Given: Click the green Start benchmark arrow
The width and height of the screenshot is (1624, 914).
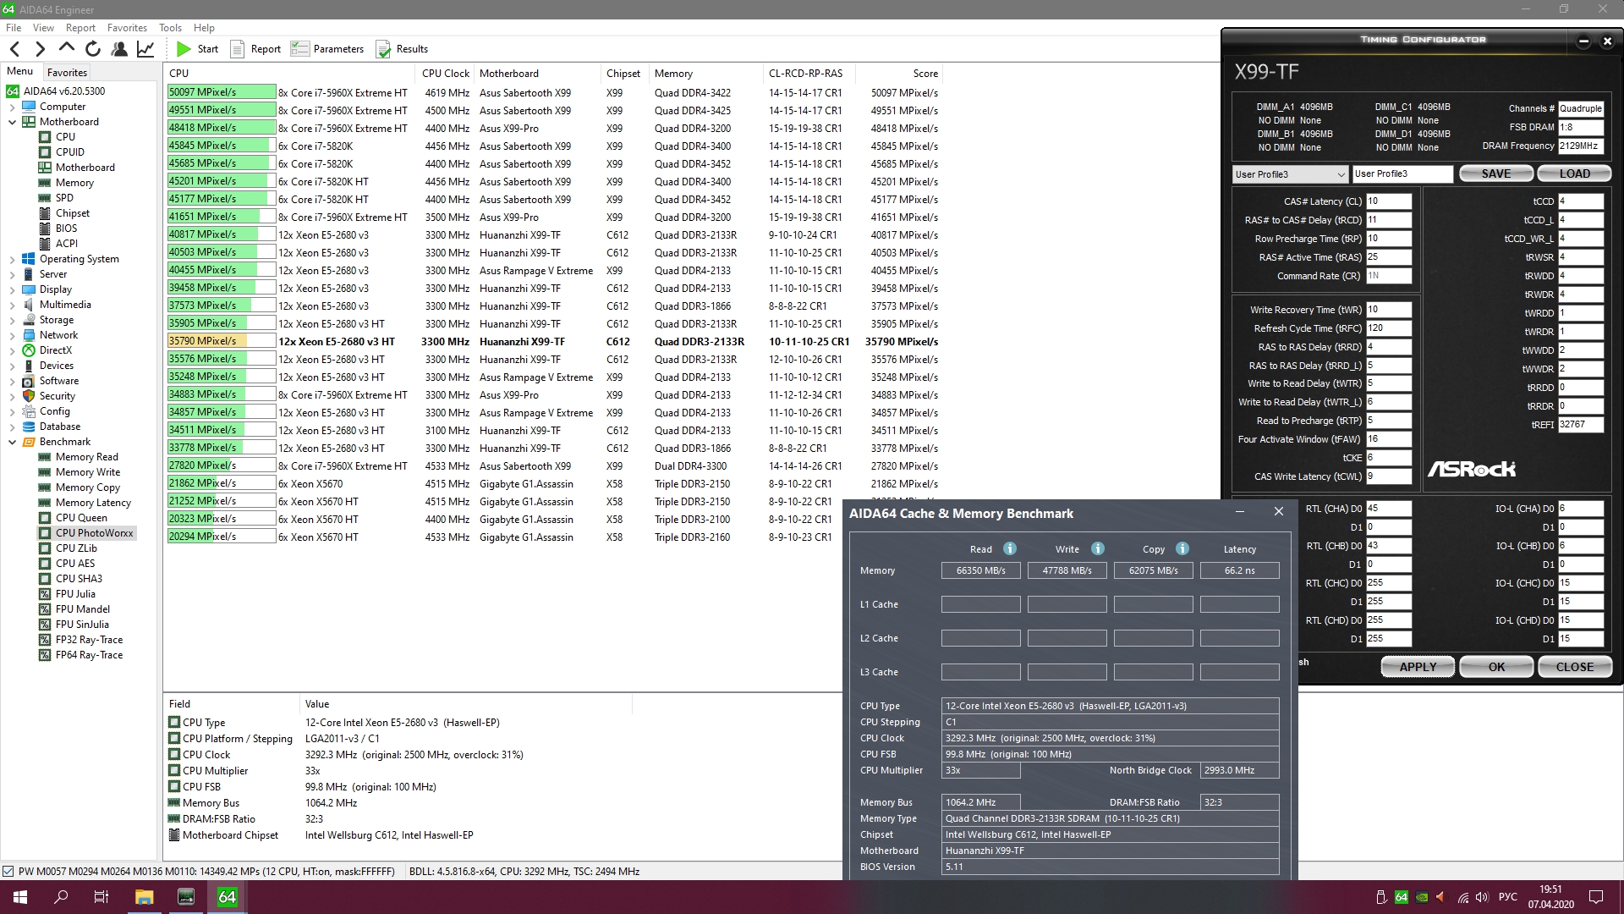Looking at the screenshot, I should click(184, 49).
